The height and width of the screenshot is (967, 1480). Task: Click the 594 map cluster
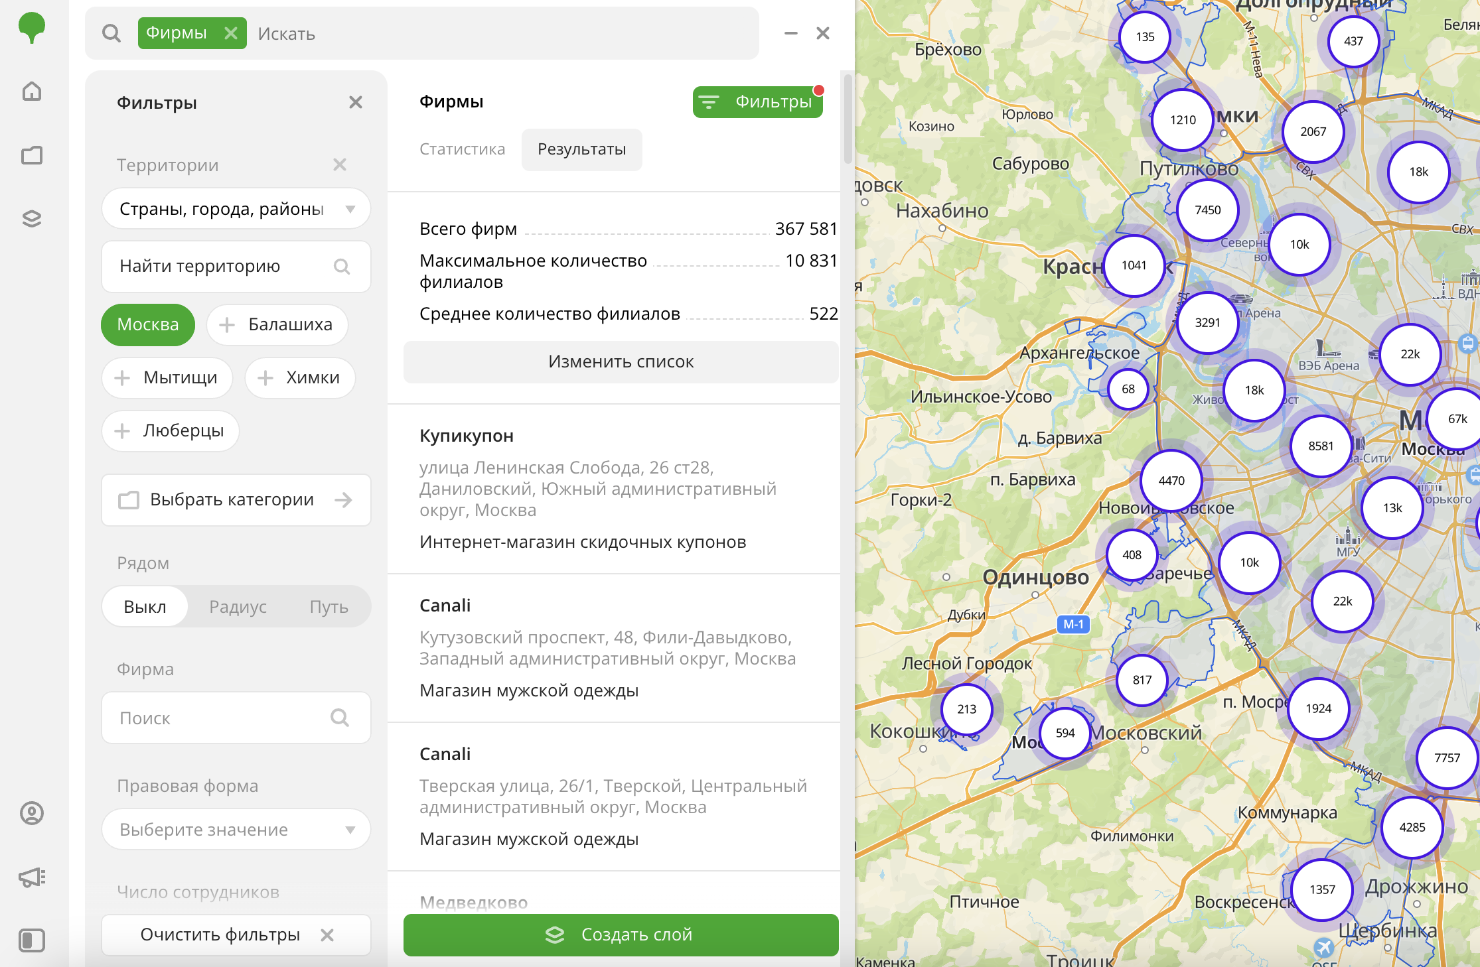click(1065, 733)
